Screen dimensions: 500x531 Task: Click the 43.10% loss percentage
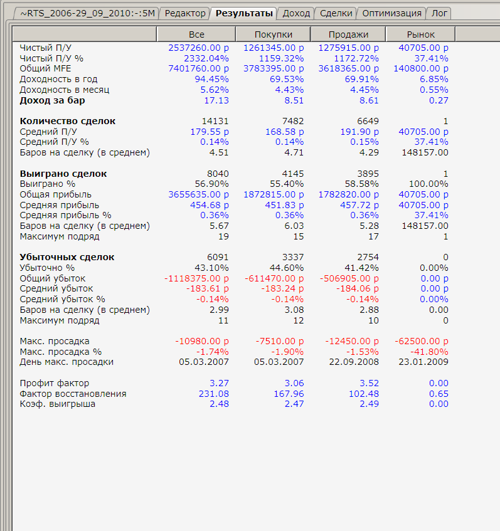click(x=212, y=268)
